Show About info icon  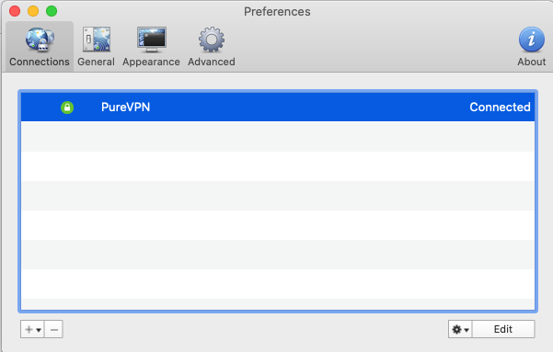pos(532,40)
